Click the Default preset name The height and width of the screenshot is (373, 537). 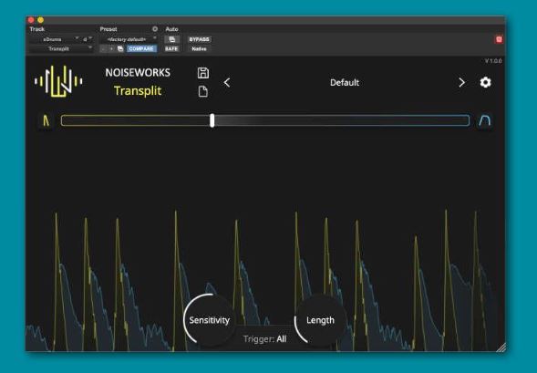point(345,83)
